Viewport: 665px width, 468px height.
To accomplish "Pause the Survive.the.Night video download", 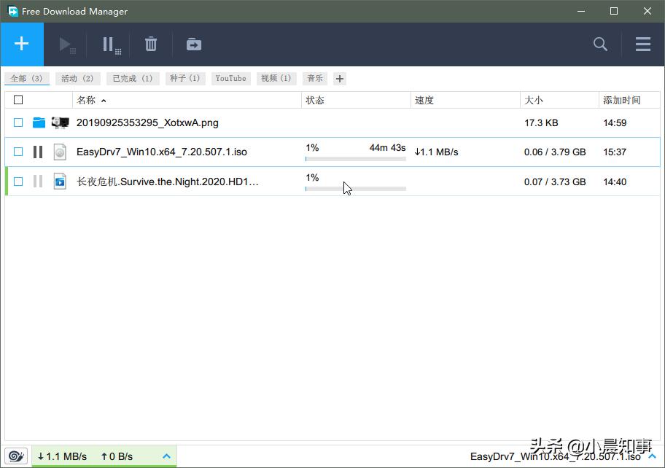I will [x=38, y=182].
